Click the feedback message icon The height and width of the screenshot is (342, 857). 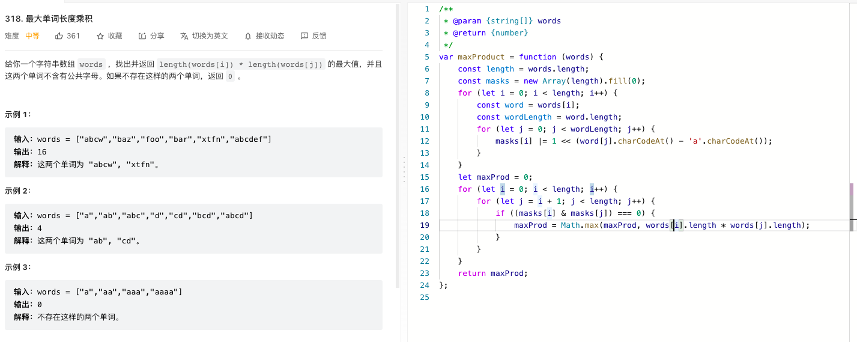point(304,36)
